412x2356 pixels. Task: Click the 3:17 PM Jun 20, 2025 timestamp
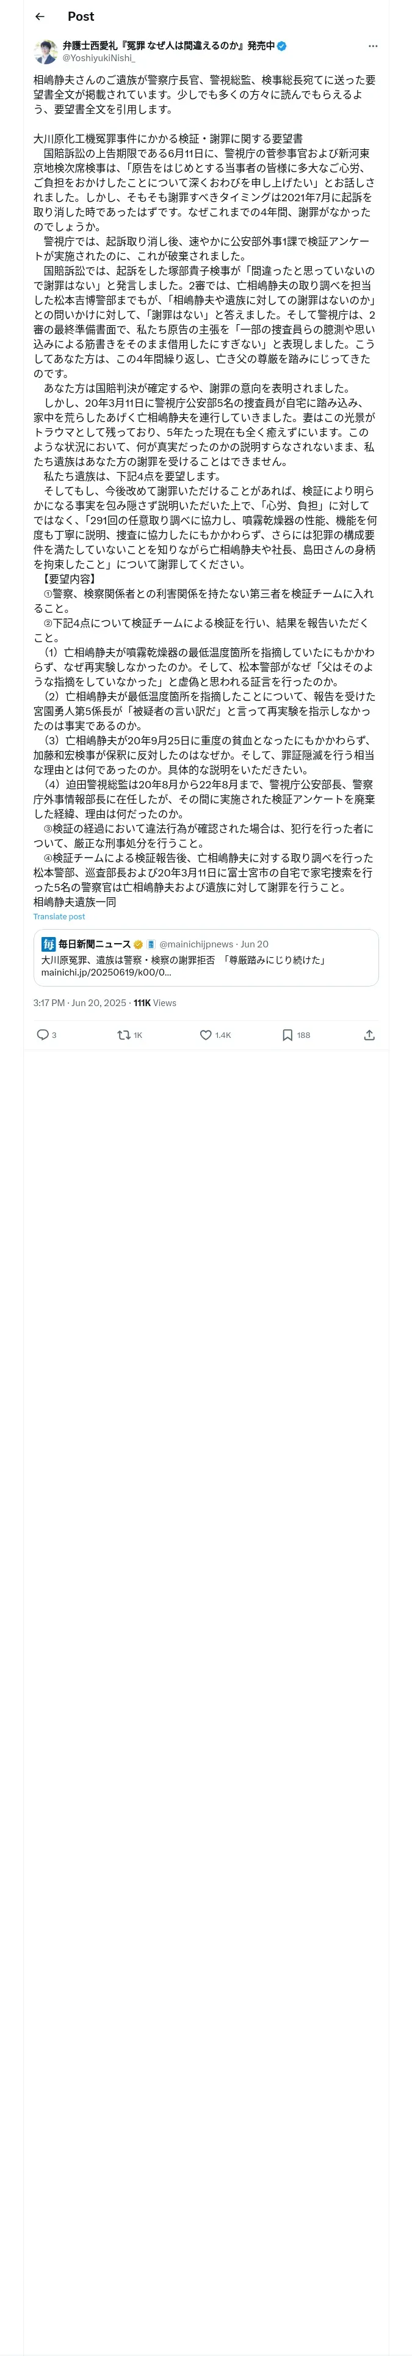pyautogui.click(x=79, y=1002)
